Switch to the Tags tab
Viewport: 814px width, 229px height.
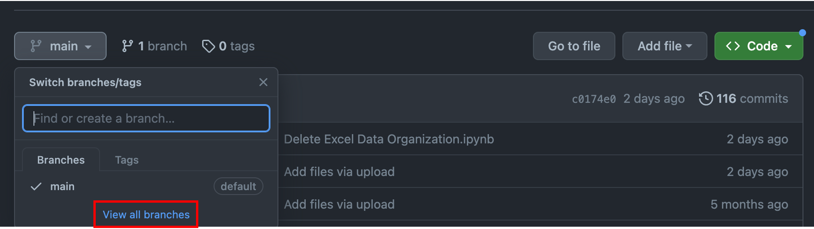click(127, 160)
